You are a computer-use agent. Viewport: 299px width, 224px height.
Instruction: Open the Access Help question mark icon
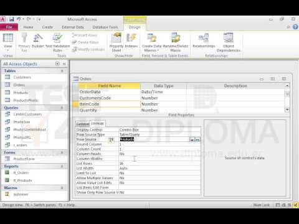pyautogui.click(x=295, y=27)
